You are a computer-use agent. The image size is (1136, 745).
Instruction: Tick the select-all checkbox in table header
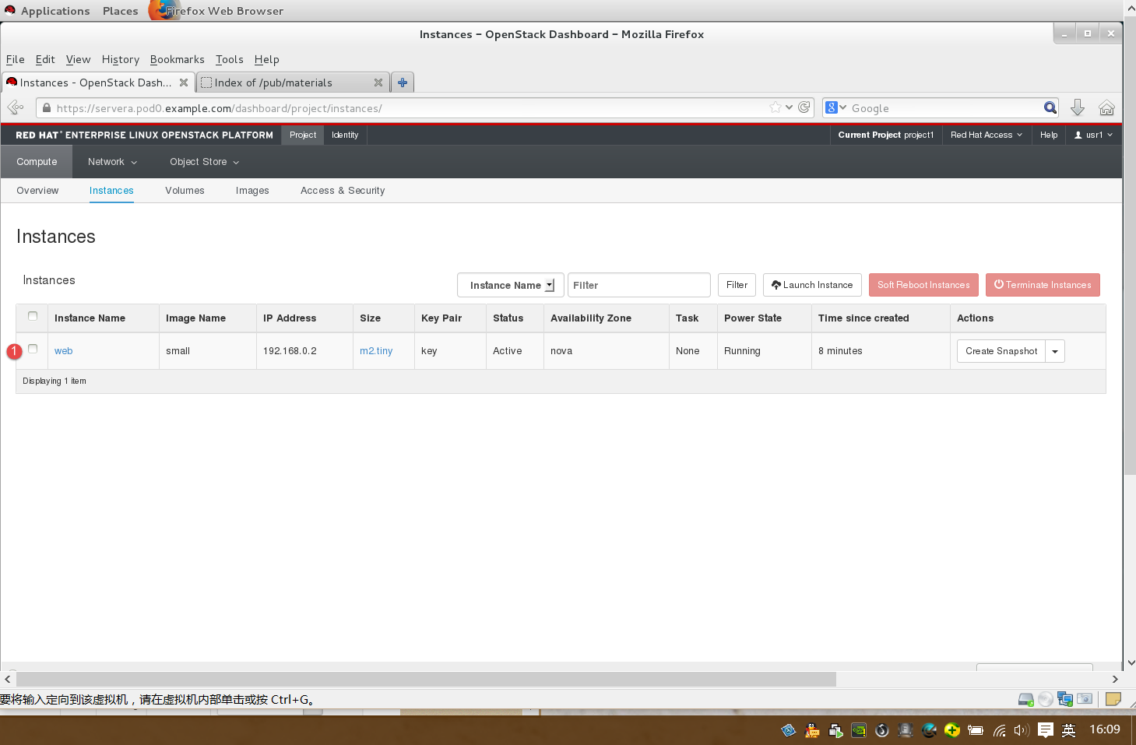[33, 316]
